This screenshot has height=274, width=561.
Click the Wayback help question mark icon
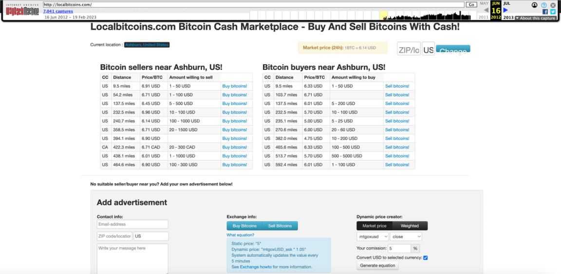point(544,5)
